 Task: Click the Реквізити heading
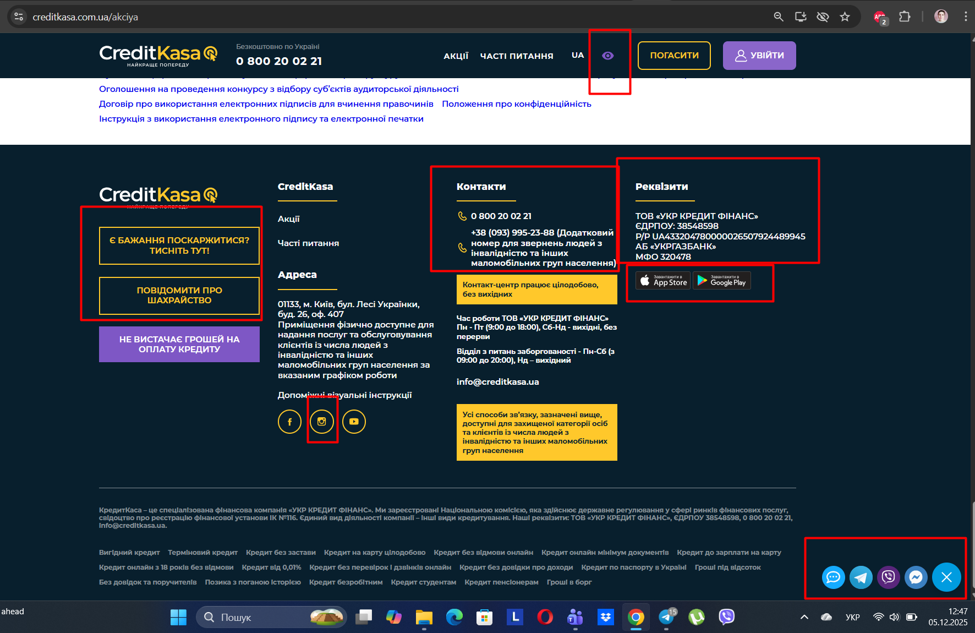[x=661, y=187]
